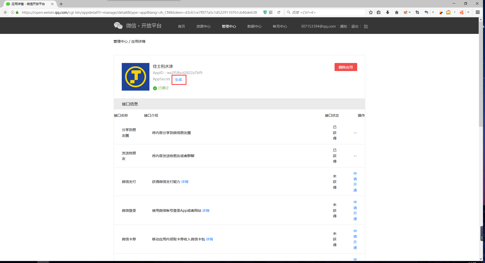
Task: Click the WeChat logo in site header
Action: [x=118, y=26]
